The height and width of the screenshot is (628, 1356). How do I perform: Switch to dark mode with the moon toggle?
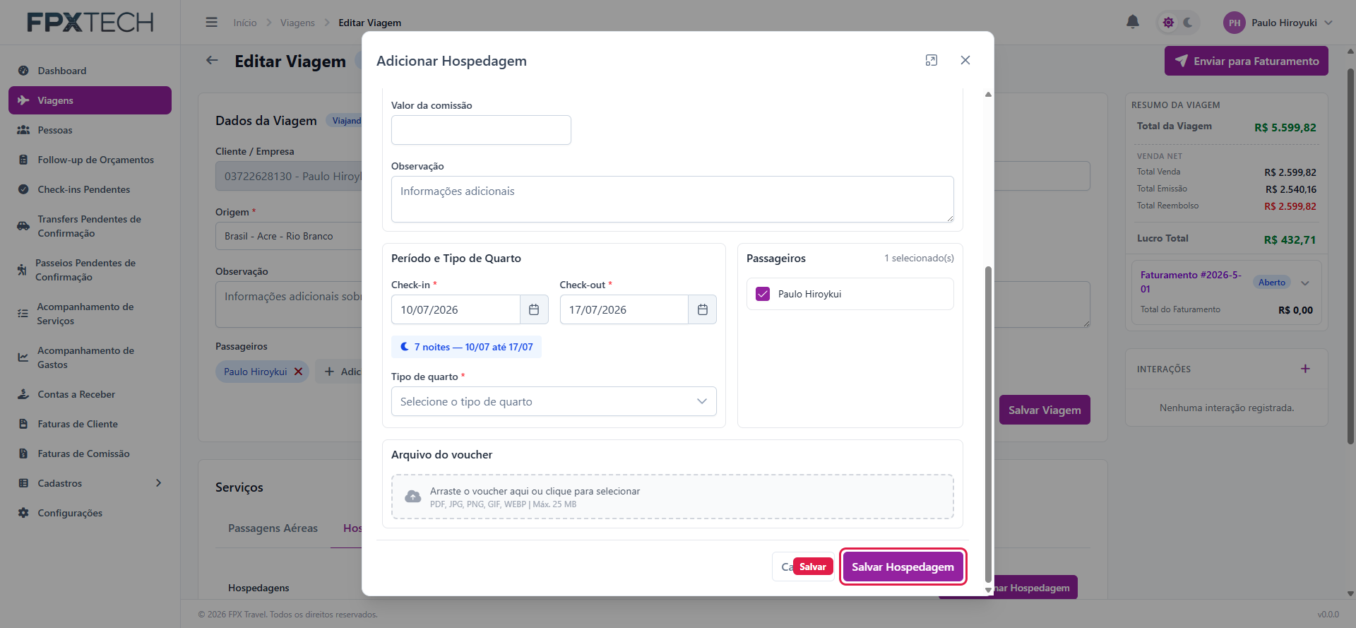(1188, 23)
